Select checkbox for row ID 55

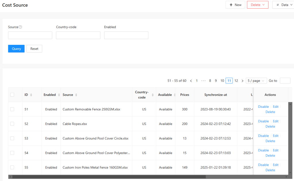pyautogui.click(x=12, y=167)
